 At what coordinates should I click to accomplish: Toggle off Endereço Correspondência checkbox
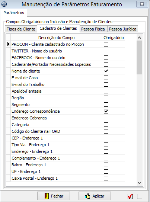click(x=106, y=111)
